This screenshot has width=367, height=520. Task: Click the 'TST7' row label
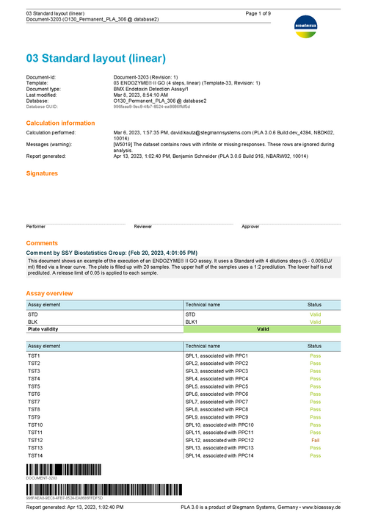click(34, 402)
